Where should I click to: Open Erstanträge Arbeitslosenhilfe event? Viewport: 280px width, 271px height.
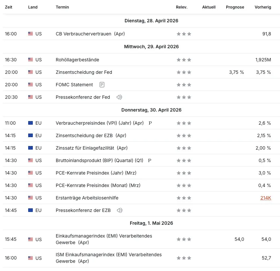(87, 198)
